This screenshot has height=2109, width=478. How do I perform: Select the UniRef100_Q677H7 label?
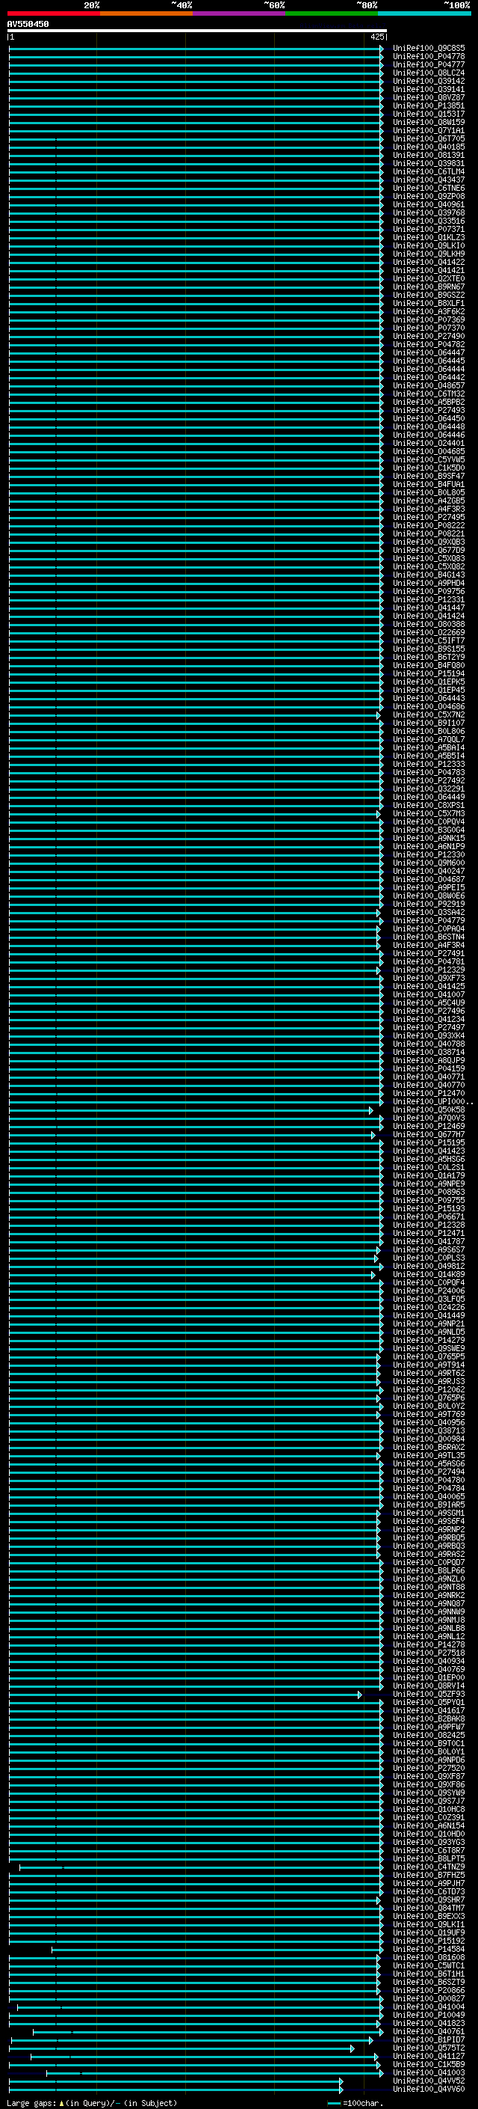[x=428, y=1135]
